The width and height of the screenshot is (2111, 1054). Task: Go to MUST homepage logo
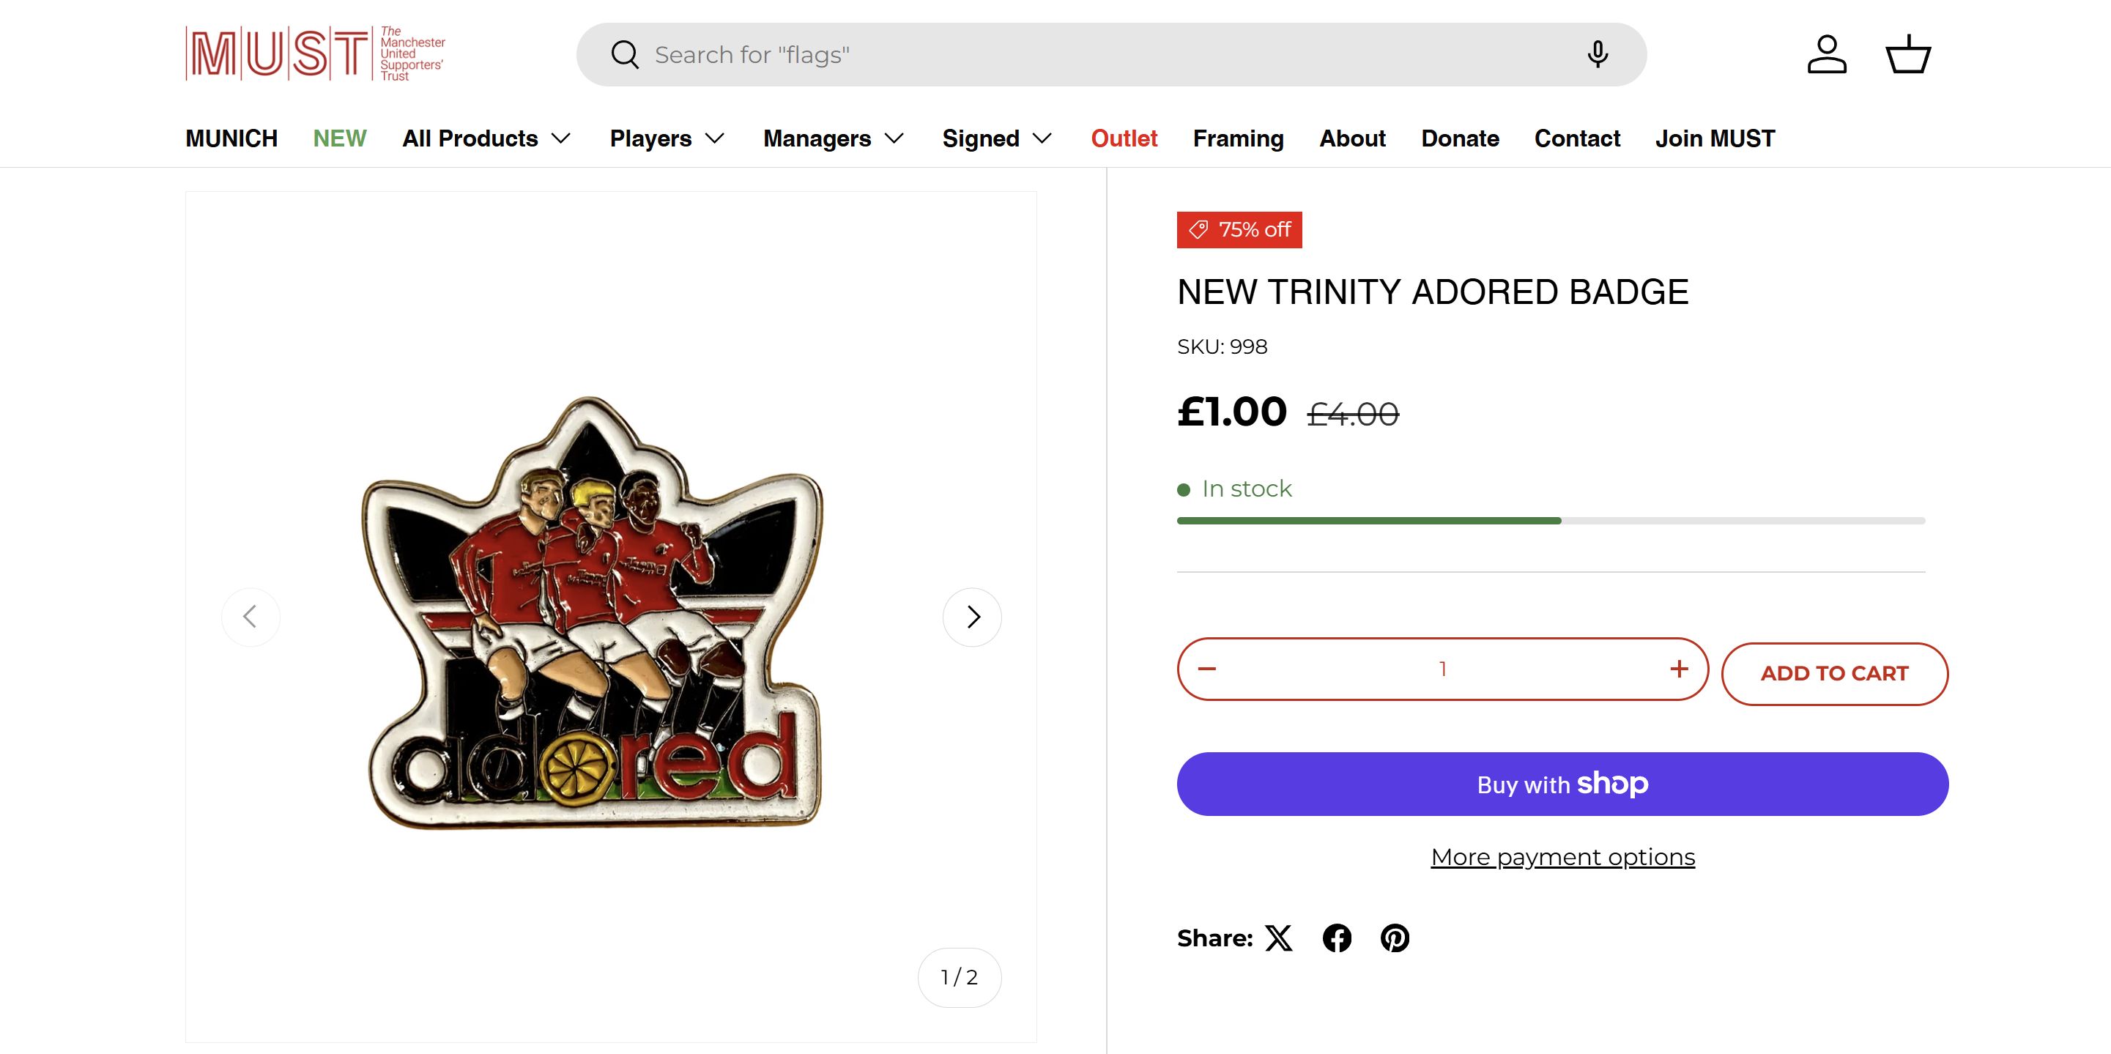tap(316, 53)
